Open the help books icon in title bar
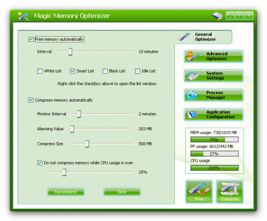The height and width of the screenshot is (221, 267). pyautogui.click(x=217, y=16)
